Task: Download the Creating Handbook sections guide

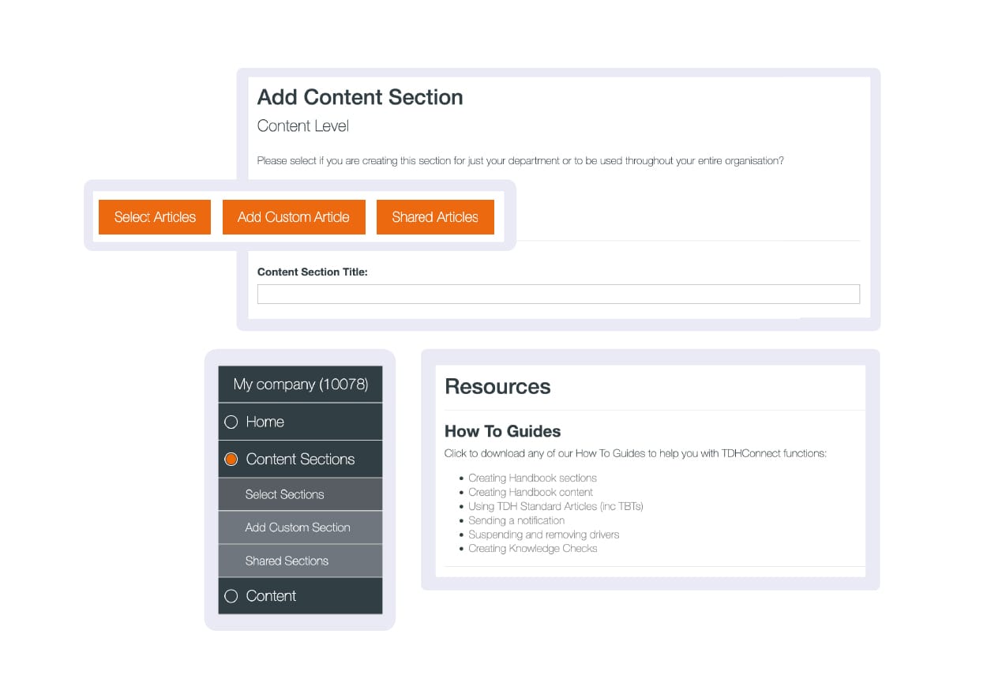Action: [532, 478]
